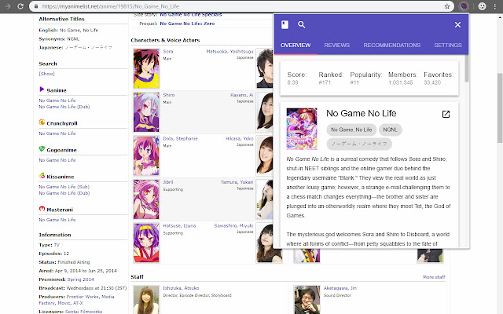
Task: Open No Game No Life in new tab icon
Action: coord(446,115)
